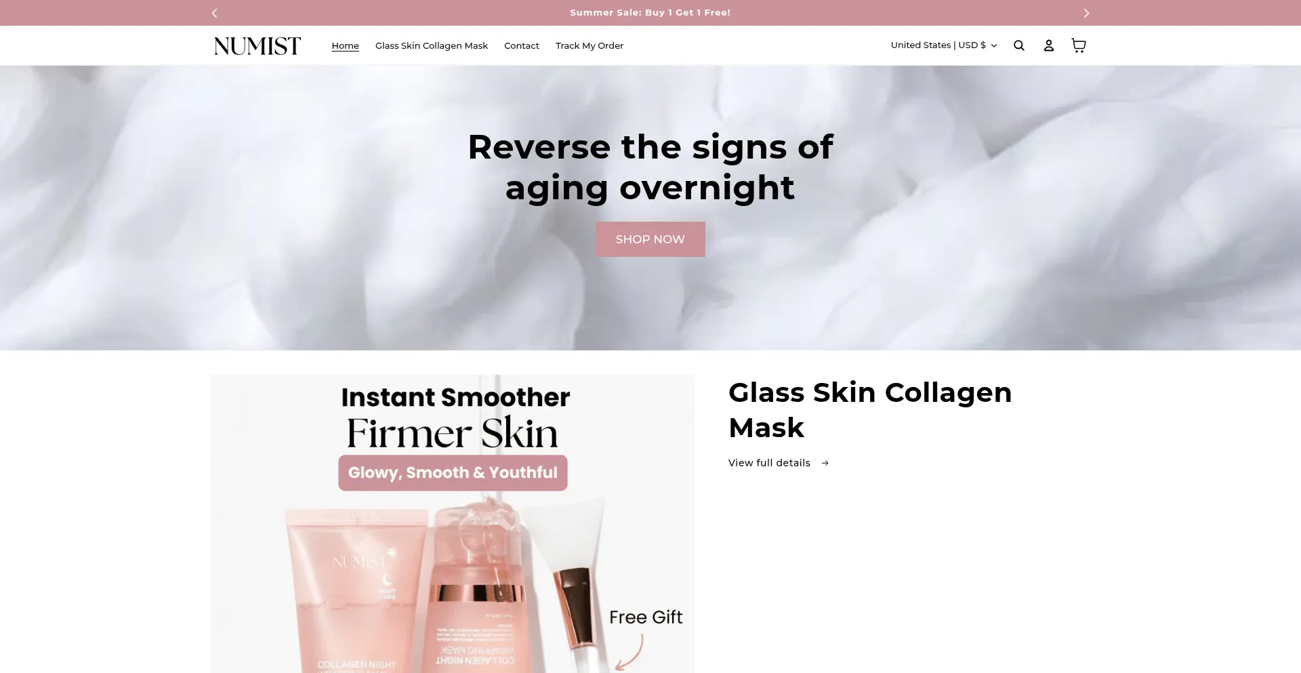The height and width of the screenshot is (673, 1301).
Task: Open Glass Skin Collagen Mask menu item
Action: tap(431, 45)
